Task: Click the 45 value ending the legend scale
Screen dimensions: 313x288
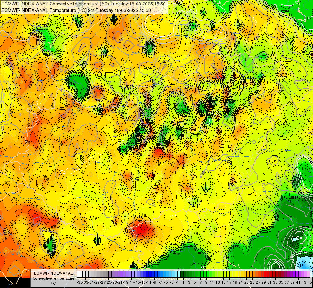Action: point(309,282)
